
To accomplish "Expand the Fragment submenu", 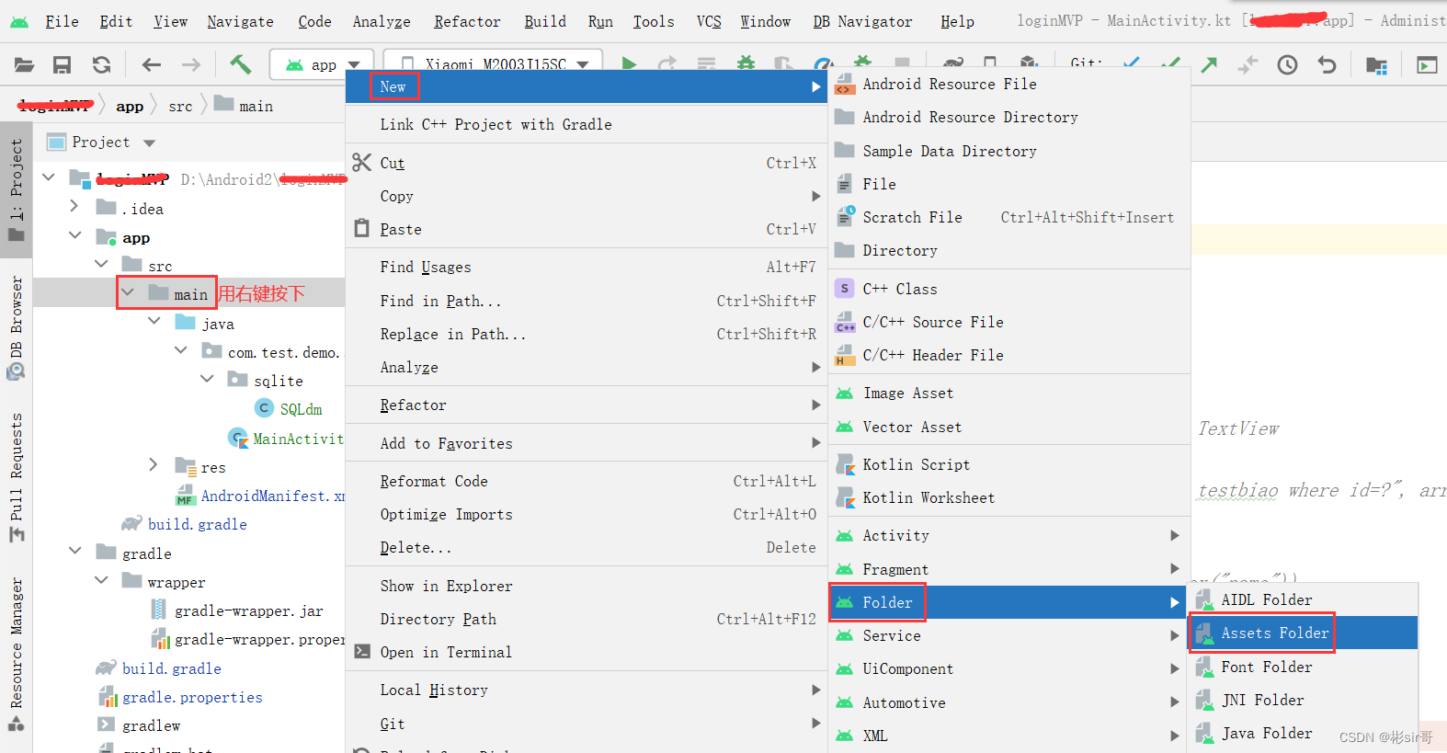I will click(x=1009, y=569).
